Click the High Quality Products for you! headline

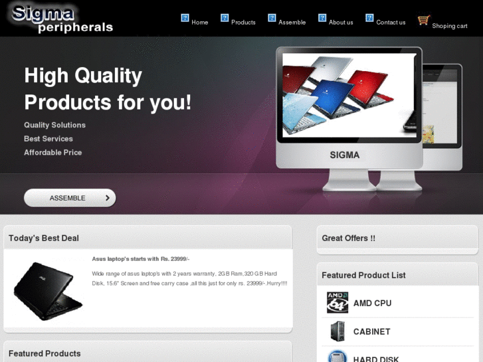108,89
